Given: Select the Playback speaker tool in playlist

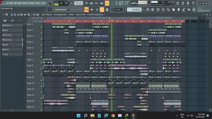Looking at the screenshot, I should pyautogui.click(x=38, y=15).
